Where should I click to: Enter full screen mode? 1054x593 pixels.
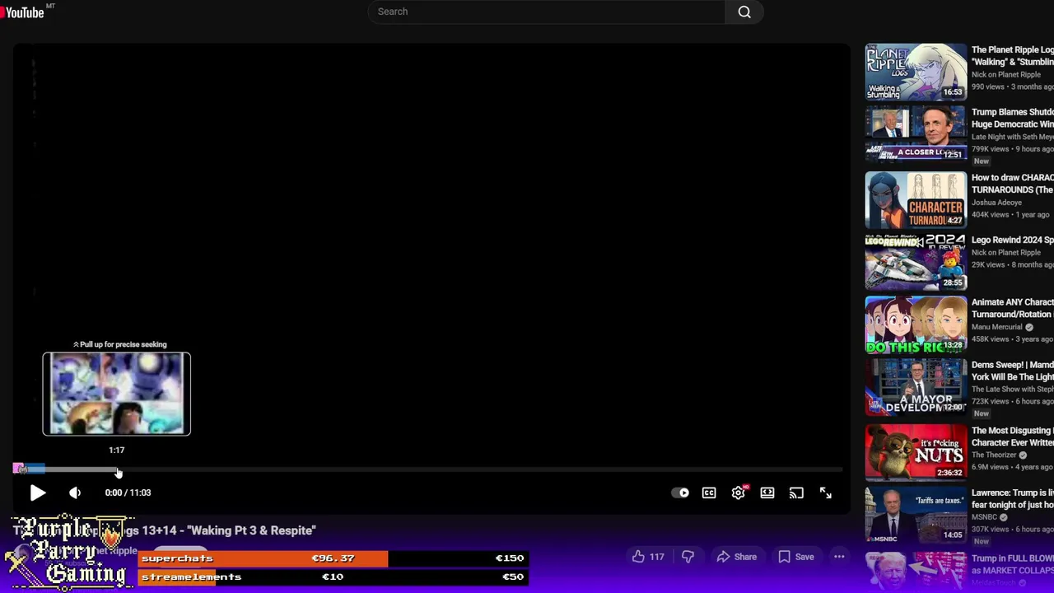tap(826, 493)
